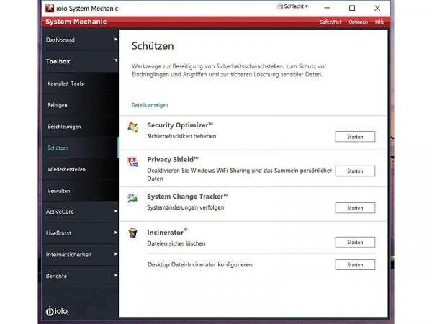Start Desktop Datei-Incinerator konfigurieren
Viewport: 432px width, 324px height.
click(355, 265)
